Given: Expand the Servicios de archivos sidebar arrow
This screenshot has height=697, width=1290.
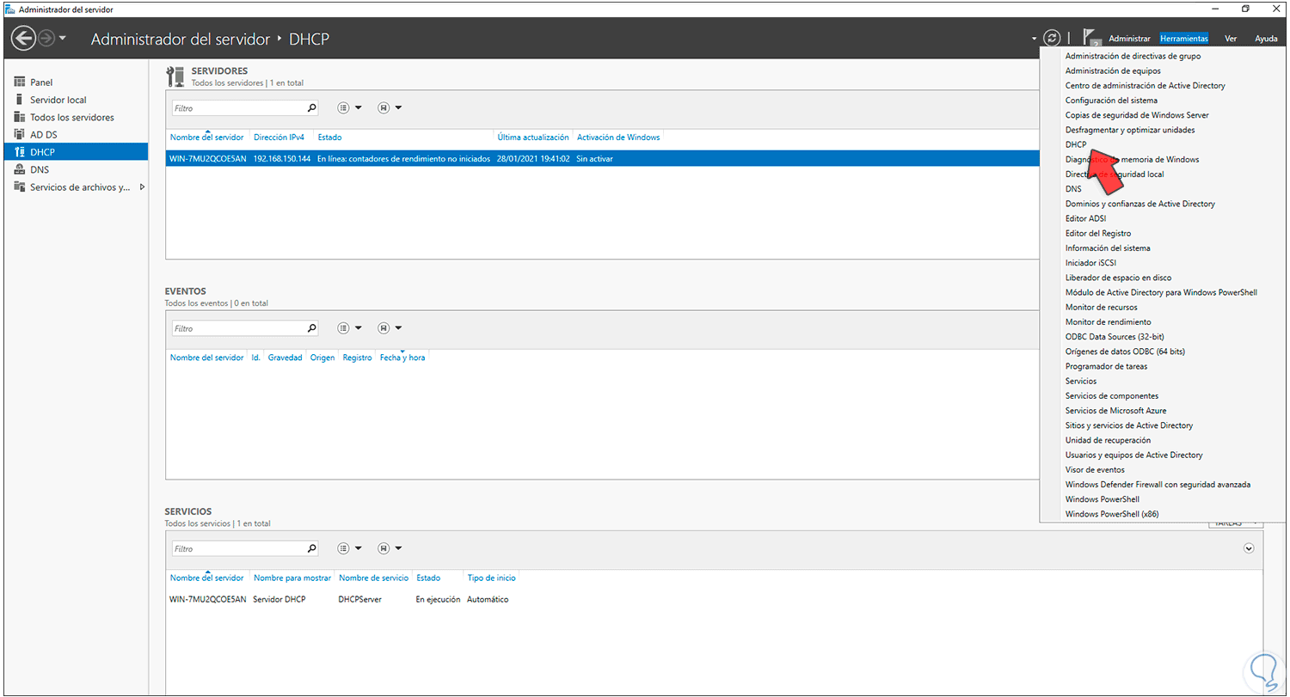Looking at the screenshot, I should pyautogui.click(x=142, y=187).
